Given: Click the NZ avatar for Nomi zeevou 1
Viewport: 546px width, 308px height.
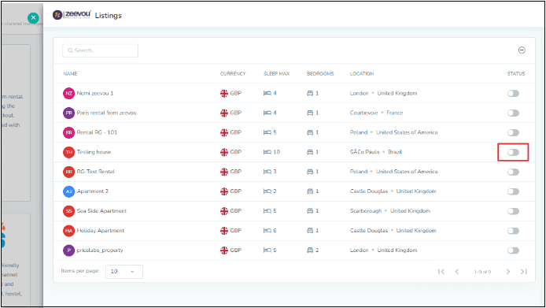Looking at the screenshot, I should click(68, 93).
